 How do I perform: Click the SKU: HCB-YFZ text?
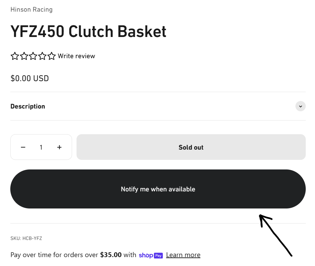click(26, 238)
